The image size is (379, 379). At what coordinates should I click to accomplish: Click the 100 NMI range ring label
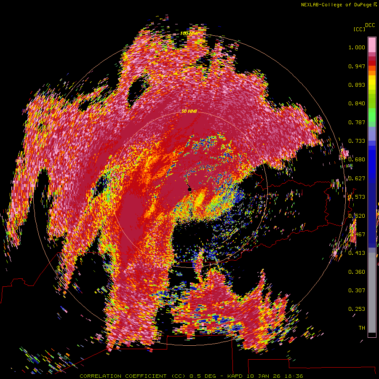pos(189,33)
